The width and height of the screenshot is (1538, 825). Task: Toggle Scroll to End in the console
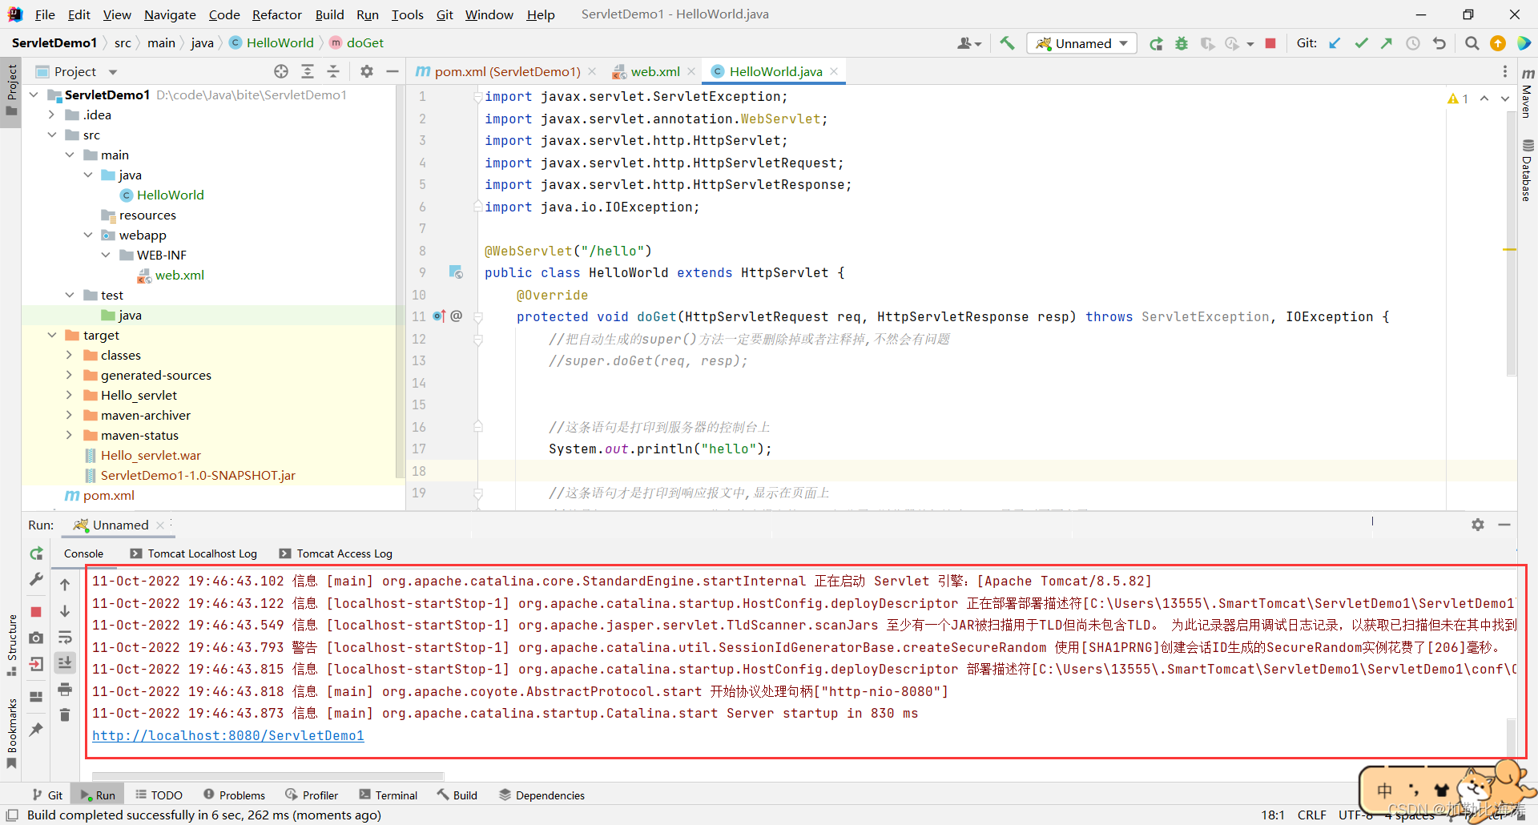pyautogui.click(x=66, y=663)
